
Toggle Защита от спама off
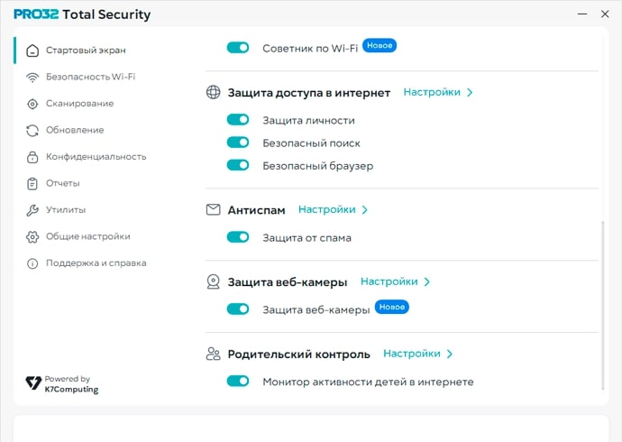[x=238, y=237]
